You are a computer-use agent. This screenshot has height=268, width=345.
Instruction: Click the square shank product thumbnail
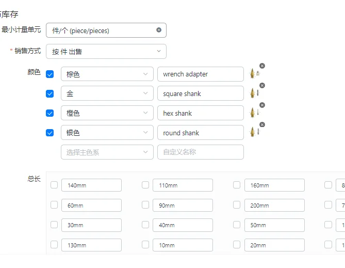point(253,93)
